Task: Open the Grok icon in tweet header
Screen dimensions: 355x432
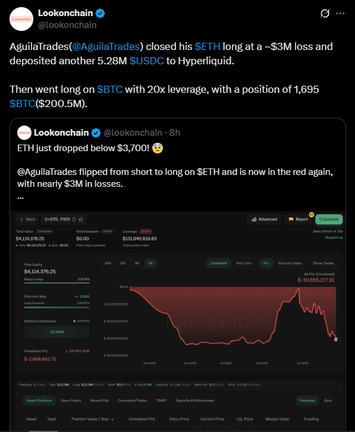Action: click(325, 13)
